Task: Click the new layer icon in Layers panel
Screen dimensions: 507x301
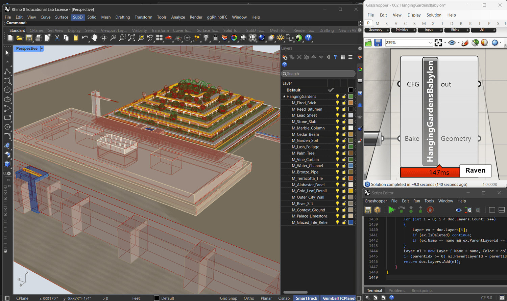Action: [x=285, y=57]
